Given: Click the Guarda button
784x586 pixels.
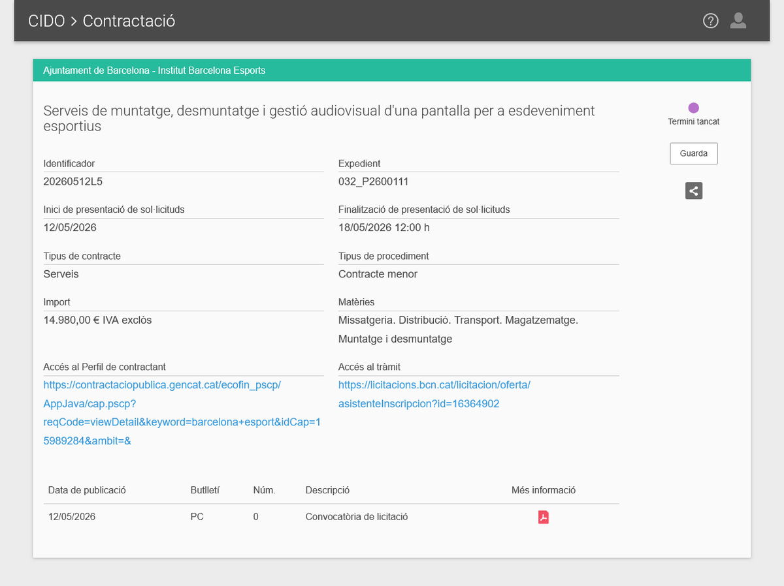Looking at the screenshot, I should click(x=694, y=154).
